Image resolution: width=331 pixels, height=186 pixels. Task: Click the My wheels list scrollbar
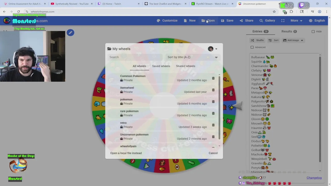(220, 107)
